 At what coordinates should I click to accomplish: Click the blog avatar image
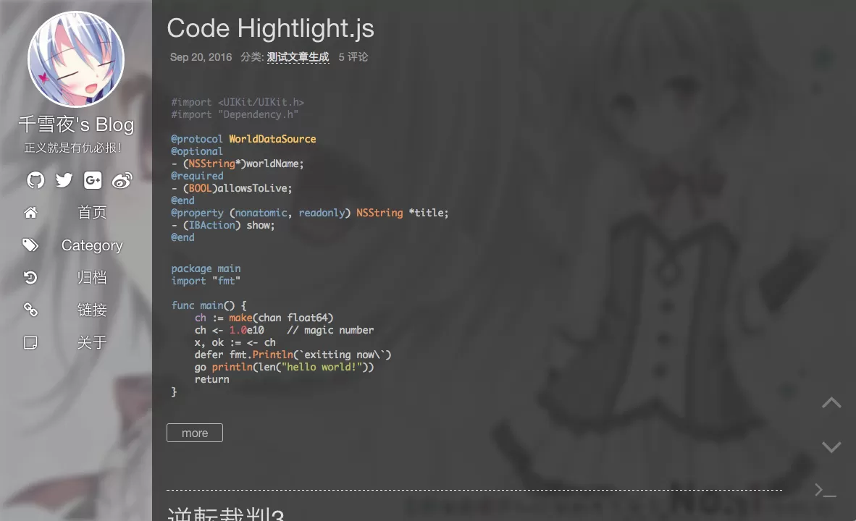[x=76, y=59]
